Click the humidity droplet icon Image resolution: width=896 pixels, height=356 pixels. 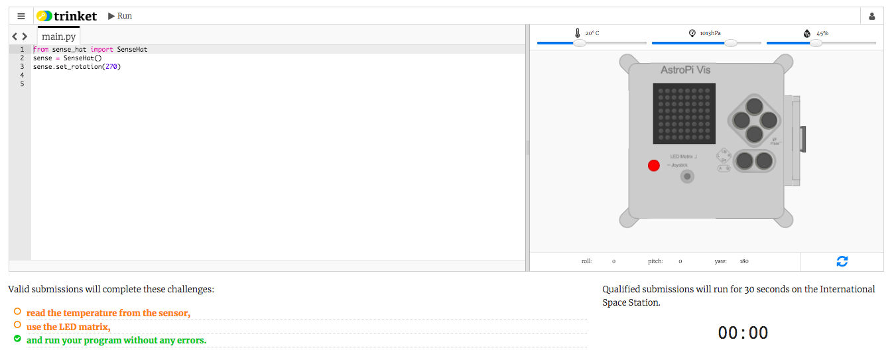point(807,32)
